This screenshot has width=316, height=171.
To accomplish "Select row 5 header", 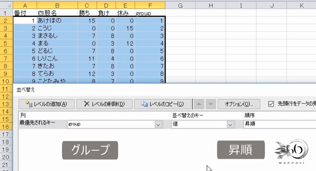I will click(6, 43).
